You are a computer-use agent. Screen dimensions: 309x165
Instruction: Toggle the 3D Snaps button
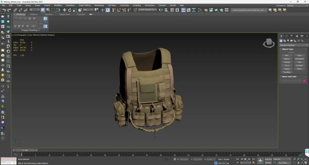pos(114,10)
